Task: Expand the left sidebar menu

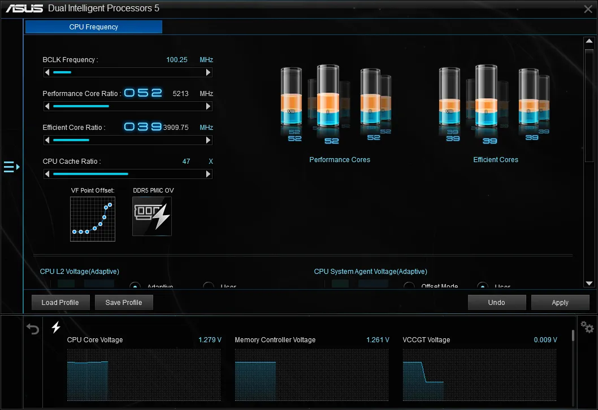Action: [11, 167]
